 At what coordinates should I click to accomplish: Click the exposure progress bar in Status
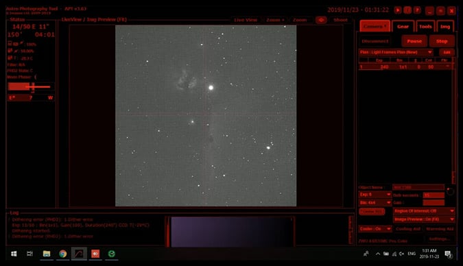[31, 87]
